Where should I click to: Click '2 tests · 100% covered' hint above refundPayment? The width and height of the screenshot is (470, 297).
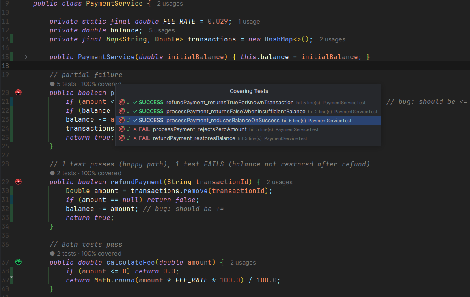pos(86,173)
